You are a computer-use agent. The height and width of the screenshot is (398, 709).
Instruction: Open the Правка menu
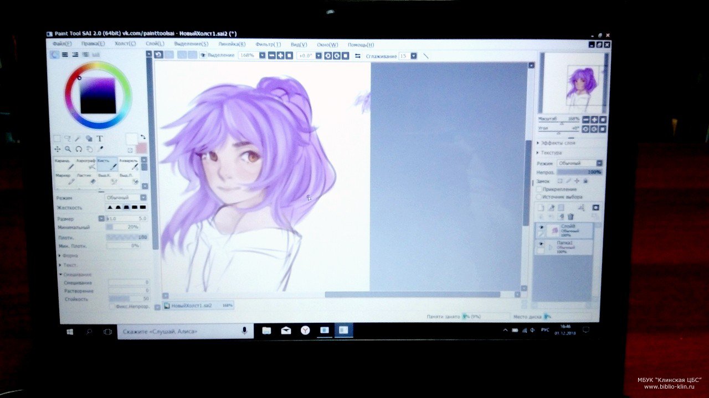click(x=93, y=44)
